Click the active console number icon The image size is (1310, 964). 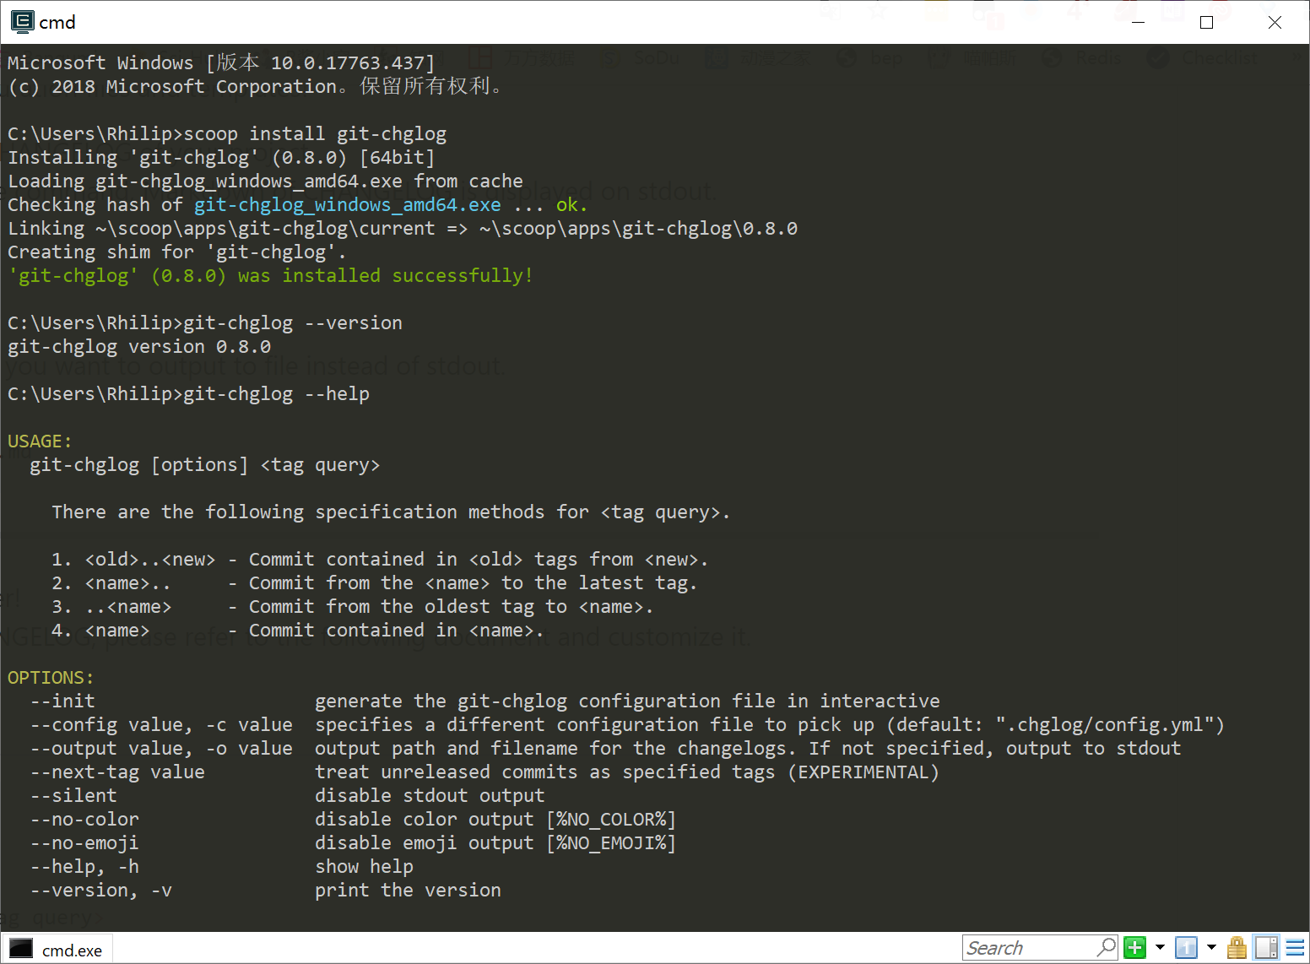[1186, 948]
